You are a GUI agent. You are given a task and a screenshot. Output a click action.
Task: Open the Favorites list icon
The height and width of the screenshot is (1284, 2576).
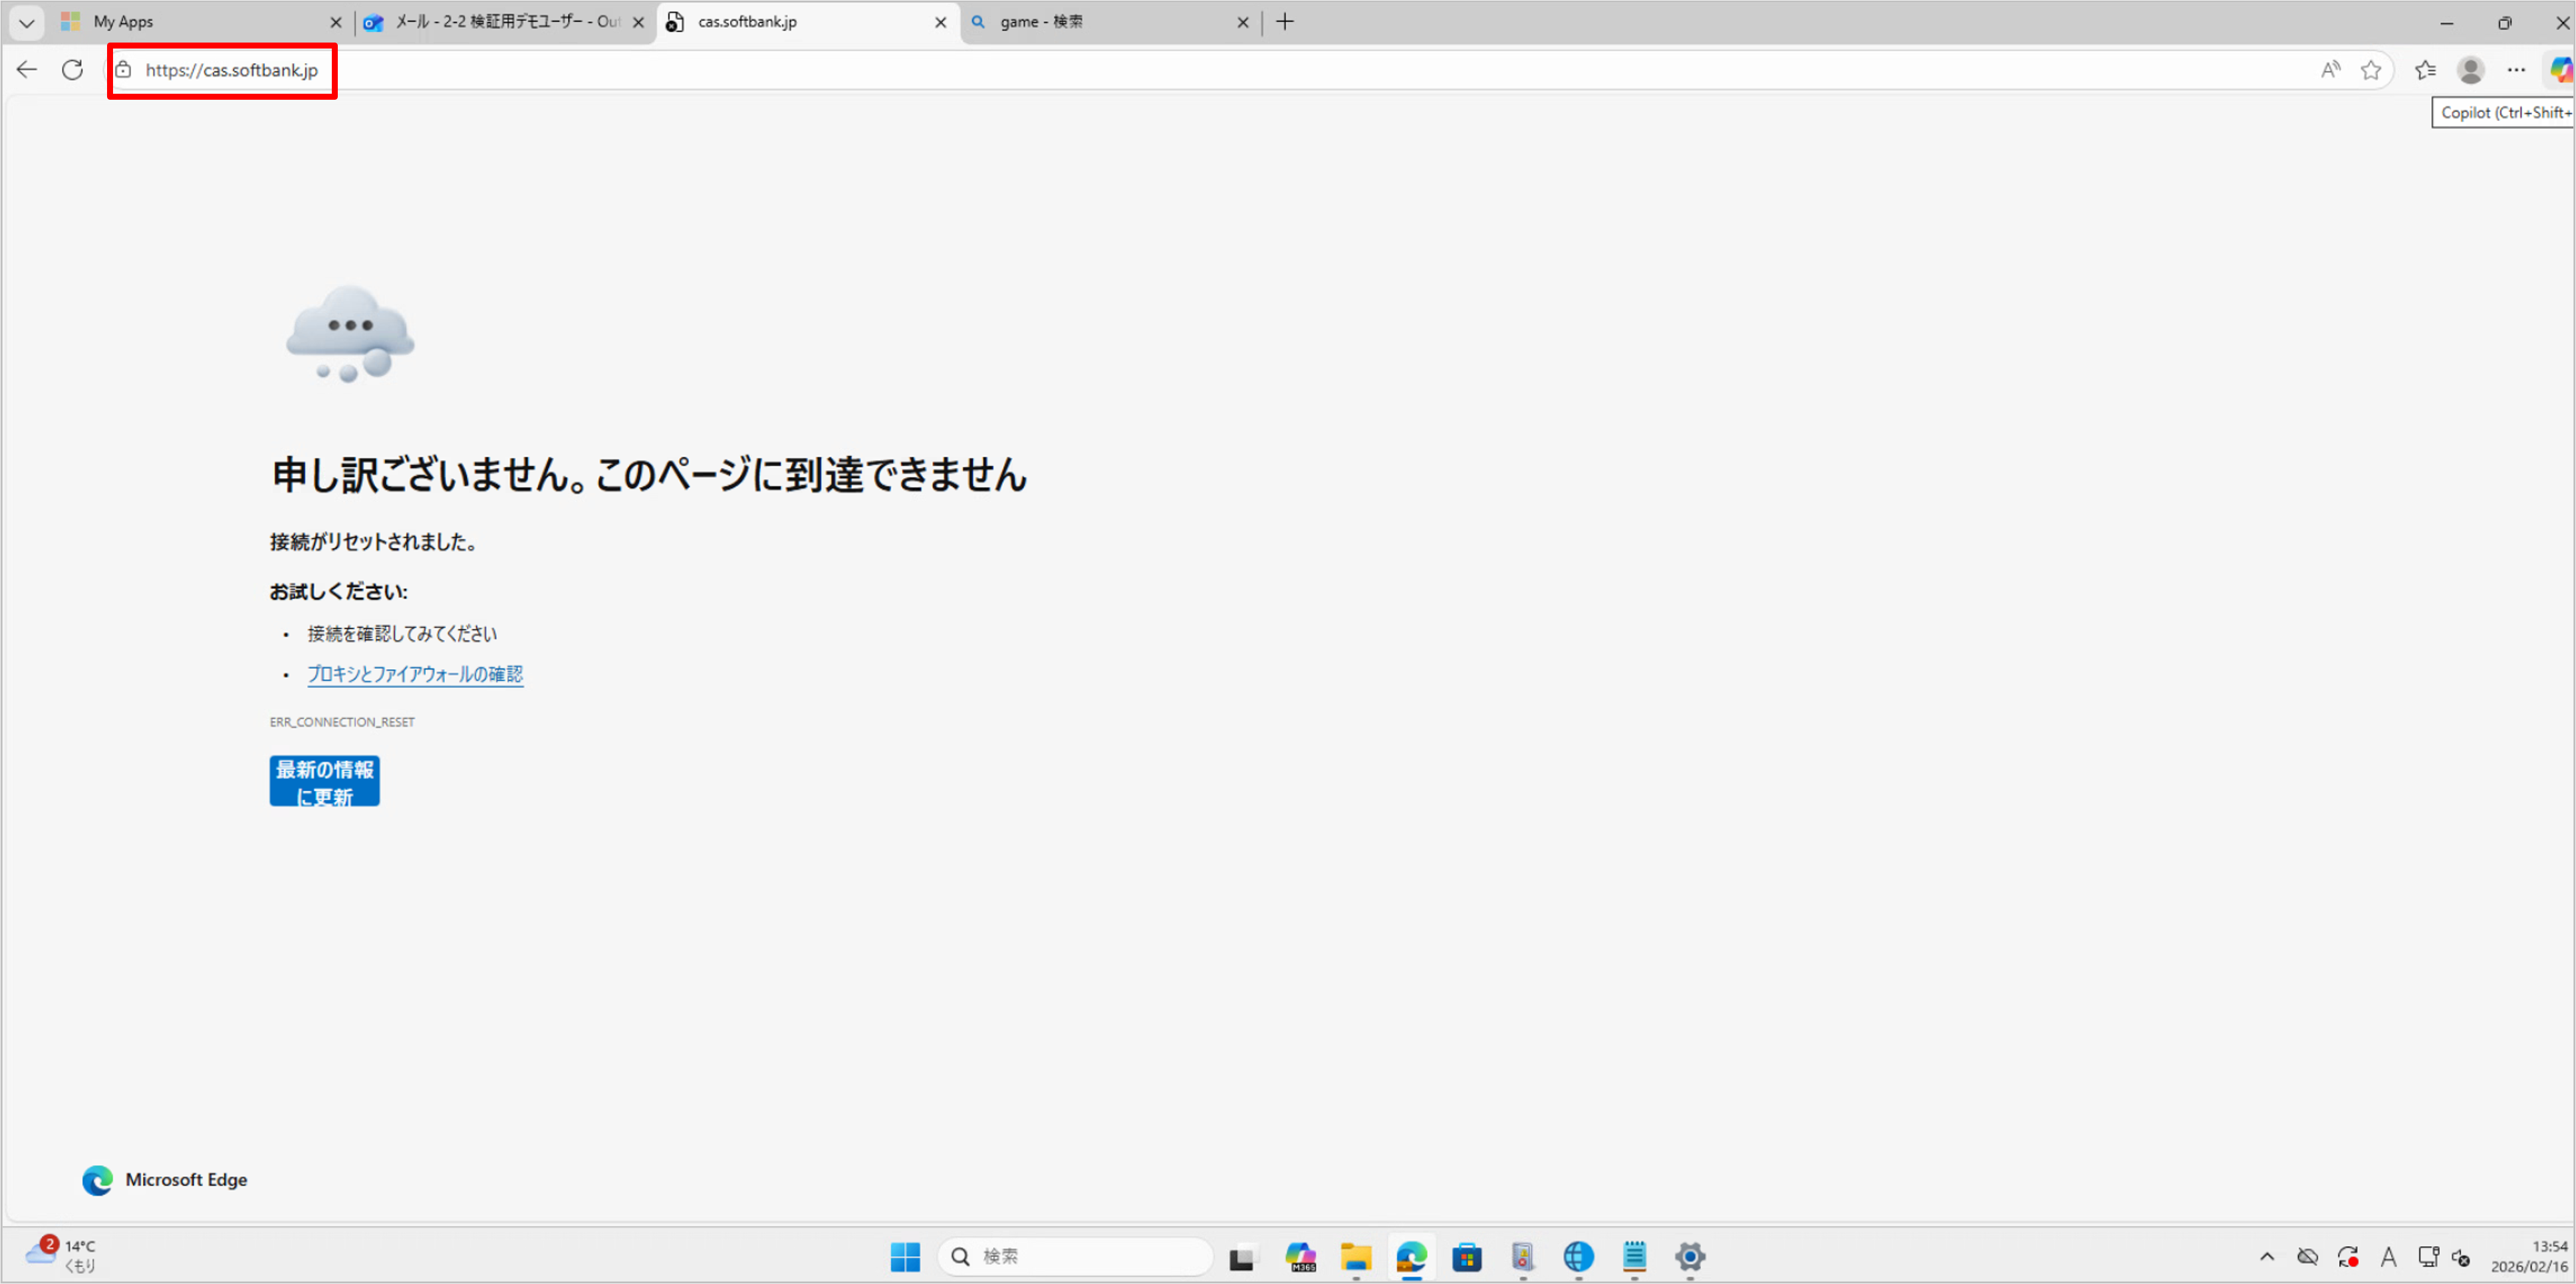click(x=2425, y=70)
